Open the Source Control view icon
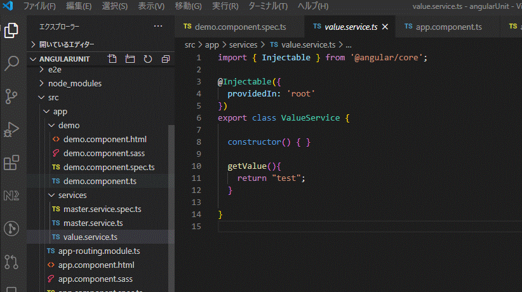522x292 pixels. click(x=11, y=96)
